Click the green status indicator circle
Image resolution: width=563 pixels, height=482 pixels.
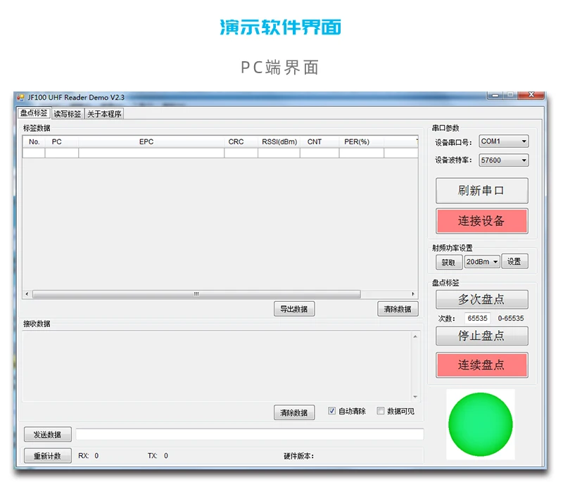481,424
